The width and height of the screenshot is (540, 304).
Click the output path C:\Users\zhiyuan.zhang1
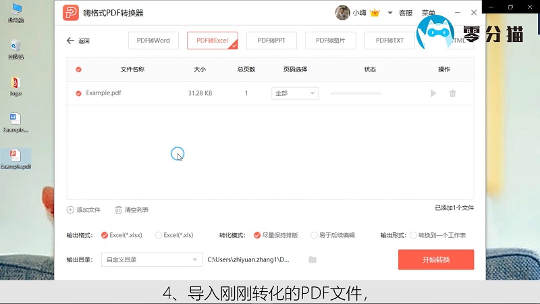[x=248, y=259]
